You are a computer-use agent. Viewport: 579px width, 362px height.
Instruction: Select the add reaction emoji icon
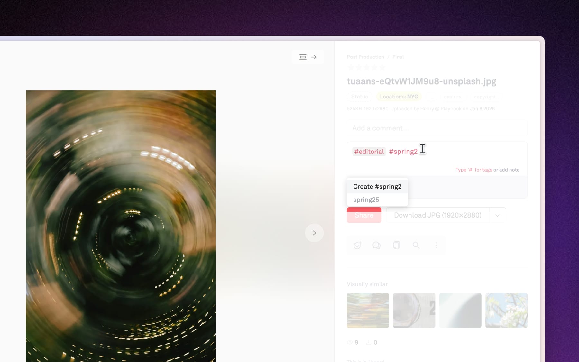point(357,245)
